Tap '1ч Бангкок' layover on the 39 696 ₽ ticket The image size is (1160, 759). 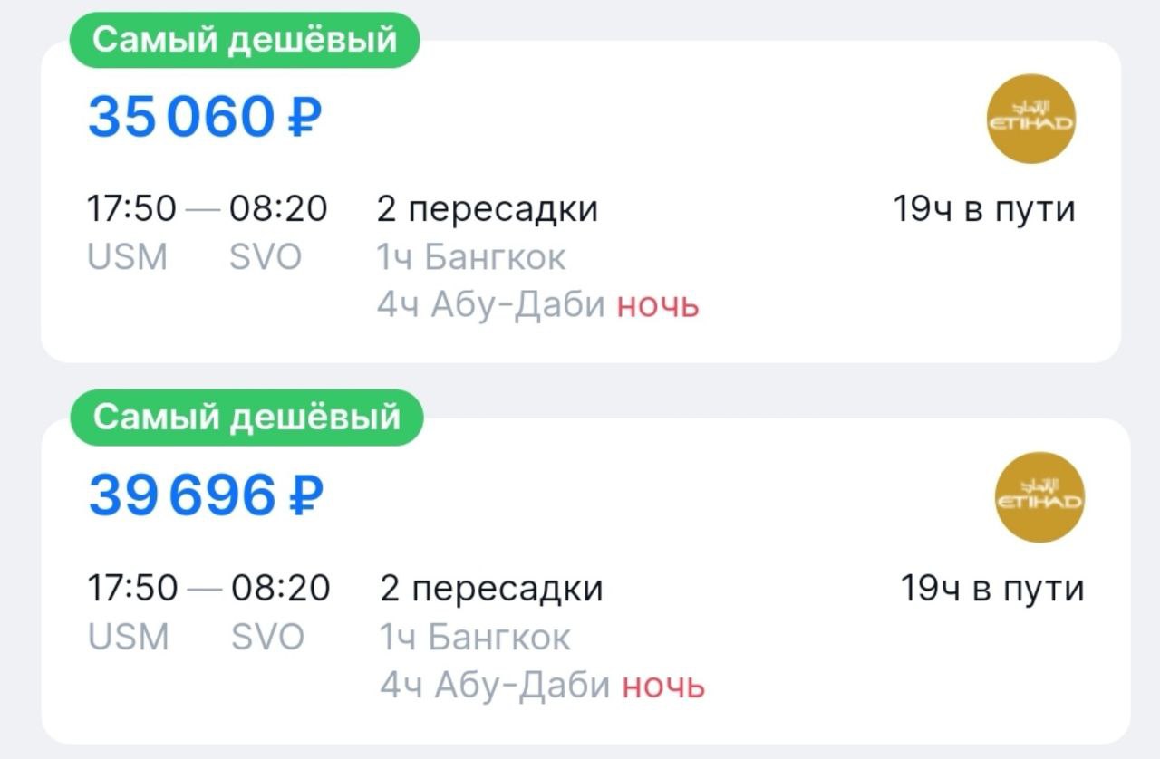[475, 638]
